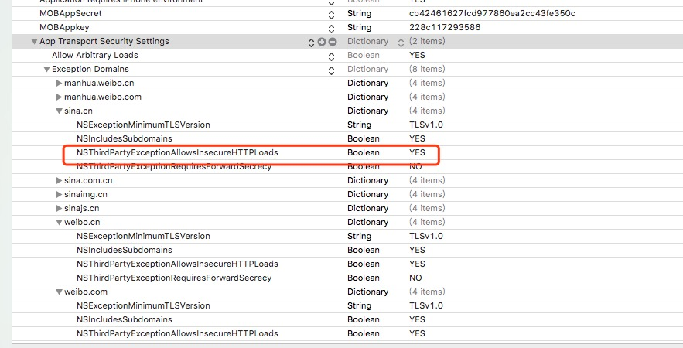Screen dimensions: 683x348
Task: Select NSExceptionMinimumTLSVersion key under weibo.com
Action: point(143,306)
